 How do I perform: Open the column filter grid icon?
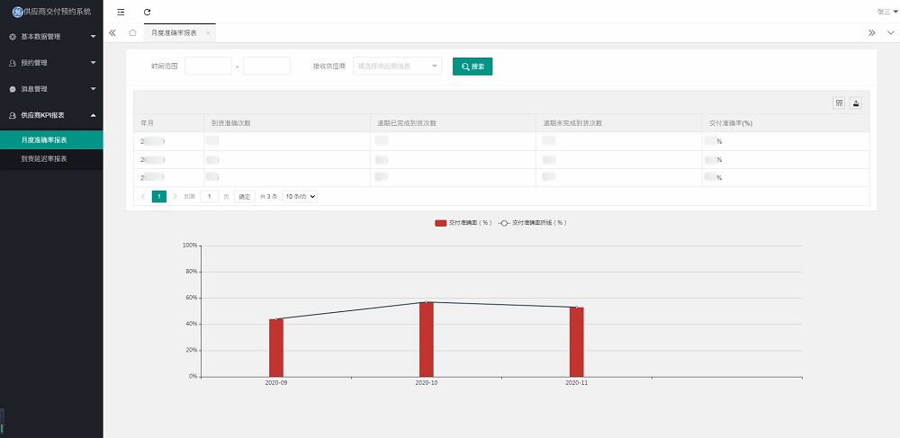[x=839, y=103]
